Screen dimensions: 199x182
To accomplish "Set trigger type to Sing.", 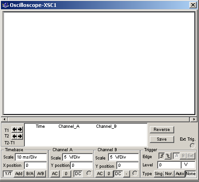I will [x=159, y=174].
